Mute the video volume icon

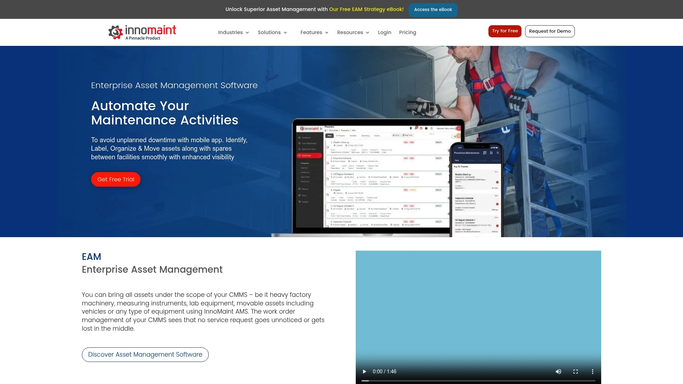coord(558,372)
